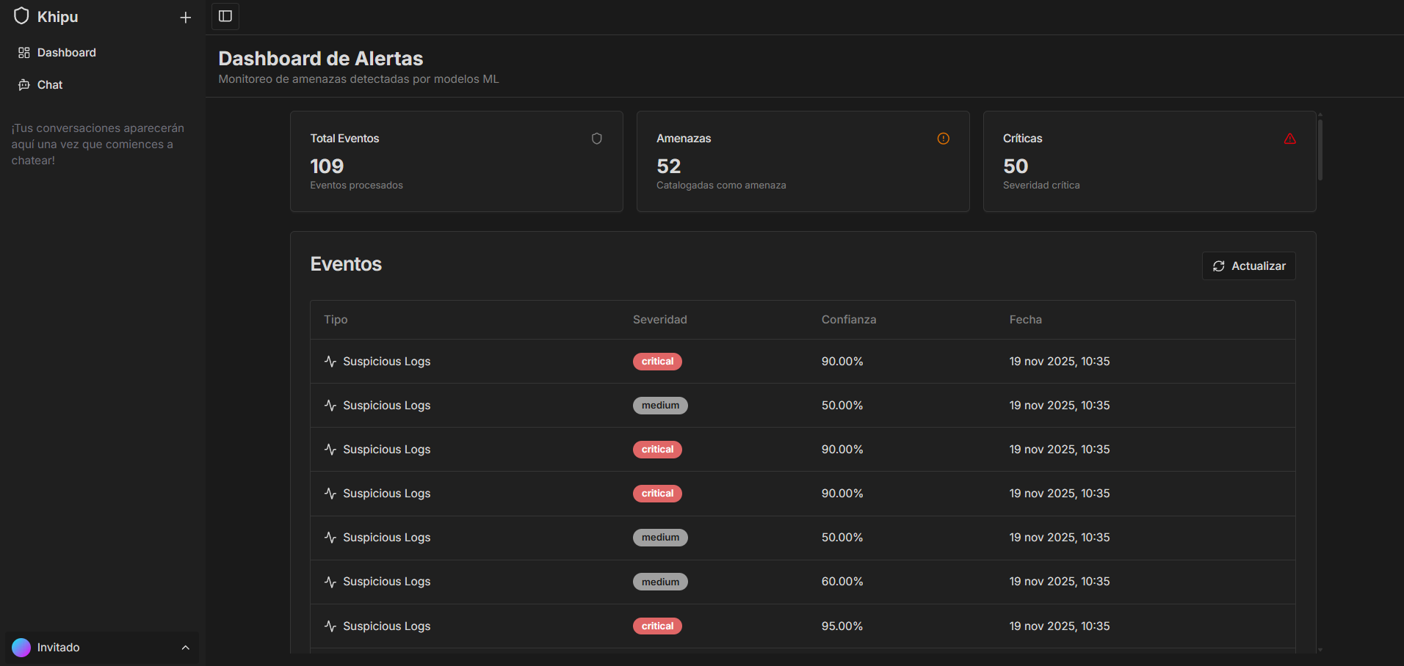Toggle the sidebar panel icon
Viewport: 1404px width, 666px height.
(x=225, y=16)
